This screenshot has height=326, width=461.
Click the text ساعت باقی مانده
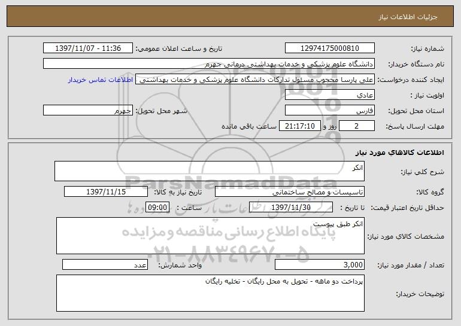[x=248, y=126]
